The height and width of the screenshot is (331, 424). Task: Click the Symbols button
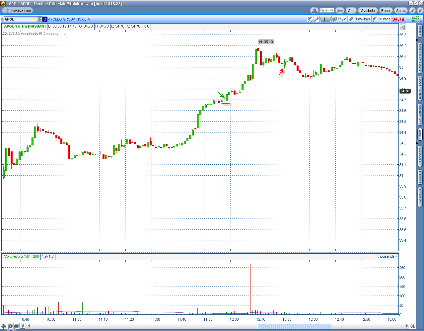(x=368, y=11)
